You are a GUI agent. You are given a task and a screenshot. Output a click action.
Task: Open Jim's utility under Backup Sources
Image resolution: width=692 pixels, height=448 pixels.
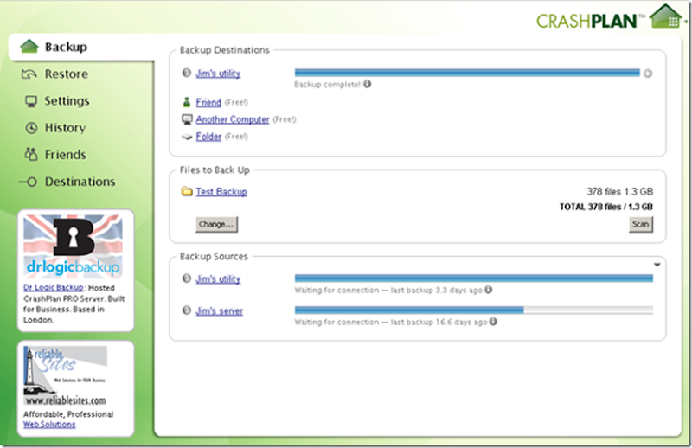218,279
